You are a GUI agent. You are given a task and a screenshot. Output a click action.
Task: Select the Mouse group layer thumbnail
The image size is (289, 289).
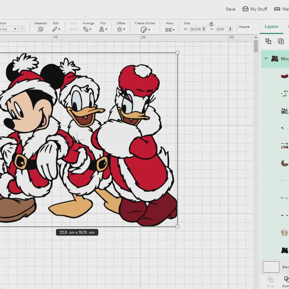[x=275, y=59]
